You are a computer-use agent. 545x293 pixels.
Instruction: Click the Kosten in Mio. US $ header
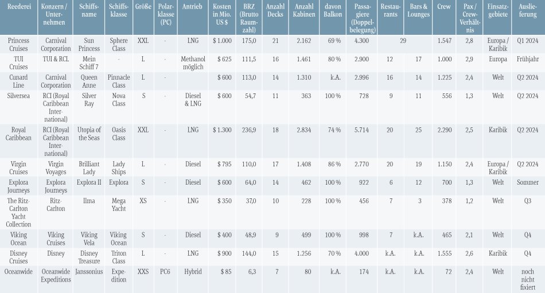coord(222,14)
